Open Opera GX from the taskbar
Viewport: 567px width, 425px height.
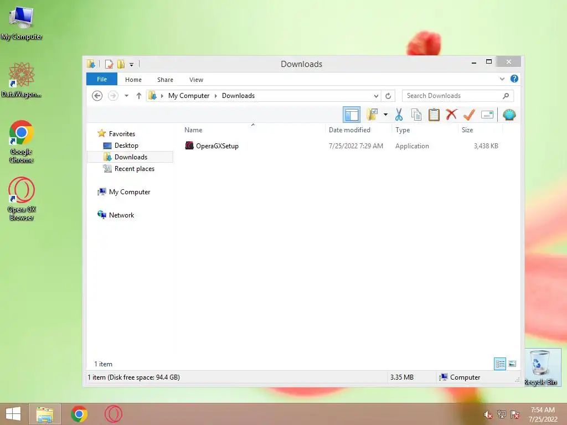tap(114, 414)
